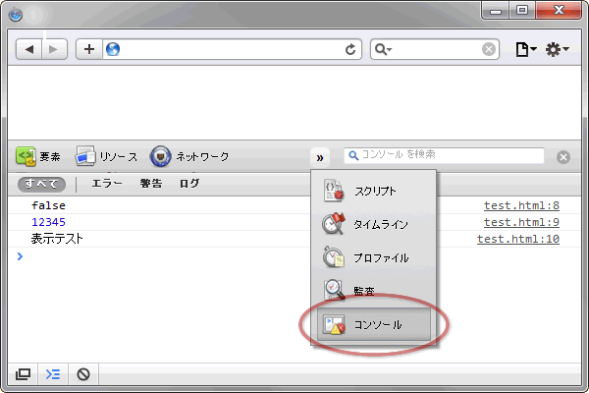The height and width of the screenshot is (393, 589).
Task: Select プロファイル from the overflow menu
Action: tap(373, 258)
